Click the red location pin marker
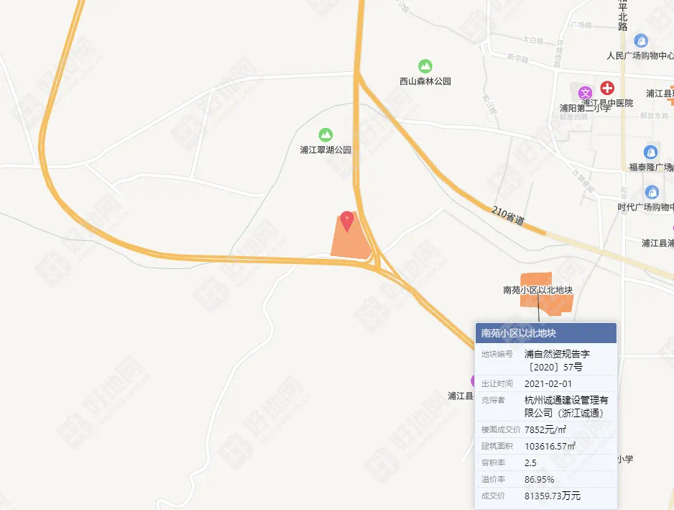This screenshot has width=674, height=510. [x=347, y=222]
